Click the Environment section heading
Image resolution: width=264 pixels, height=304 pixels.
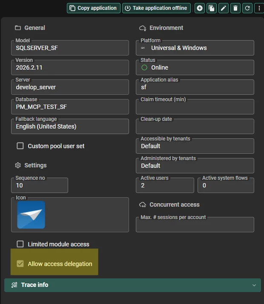coord(166,28)
